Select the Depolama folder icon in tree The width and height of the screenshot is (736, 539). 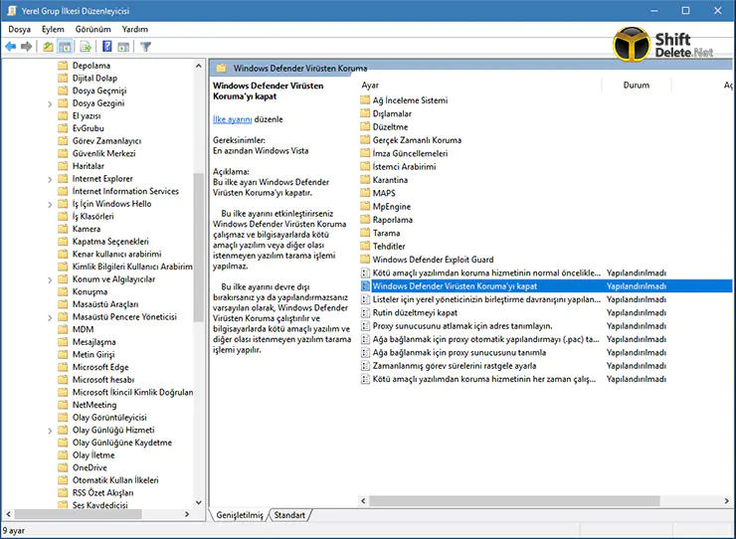(63, 66)
